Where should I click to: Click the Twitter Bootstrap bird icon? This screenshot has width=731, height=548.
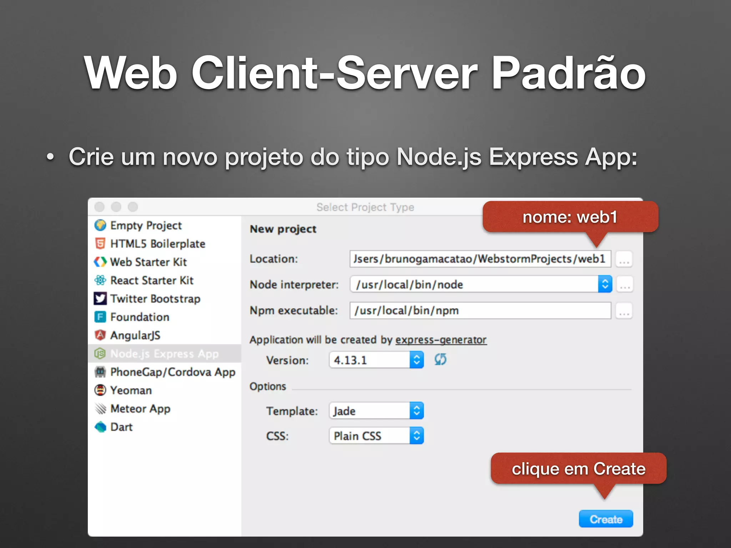(x=100, y=299)
